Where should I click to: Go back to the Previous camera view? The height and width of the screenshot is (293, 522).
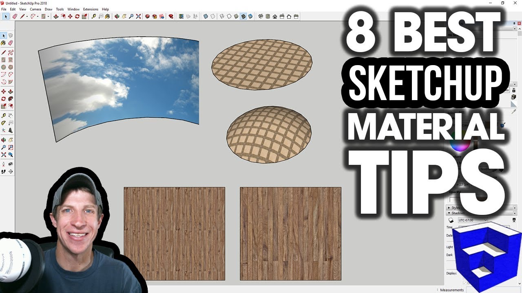pyautogui.click(x=11, y=155)
